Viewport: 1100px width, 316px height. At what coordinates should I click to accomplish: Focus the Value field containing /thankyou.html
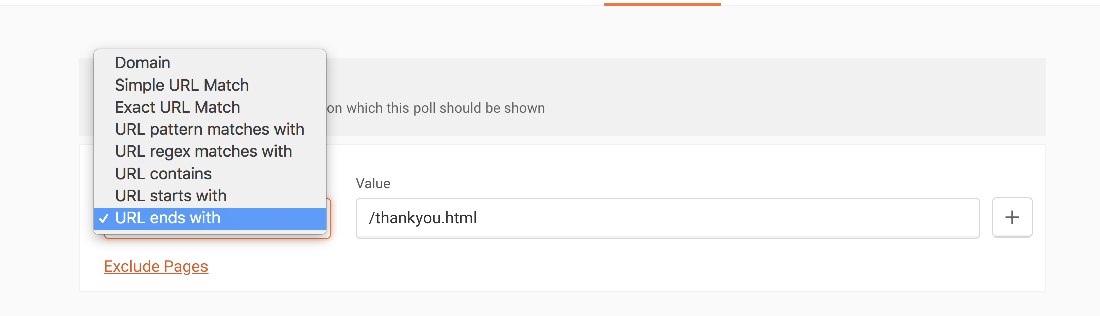pyautogui.click(x=667, y=218)
